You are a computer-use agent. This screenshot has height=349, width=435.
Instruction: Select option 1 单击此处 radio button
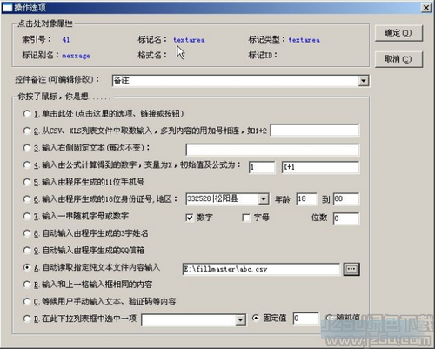(26, 113)
